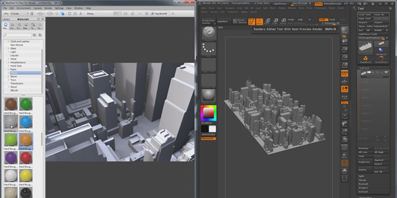The image size is (397, 198).
Task: Click the Edit mode button in ZBrush
Action: [x=252, y=22]
